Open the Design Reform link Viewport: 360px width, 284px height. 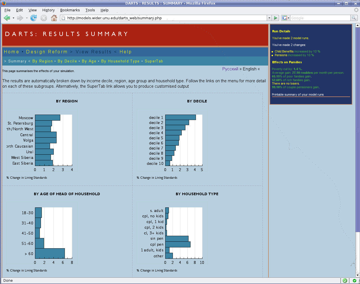click(47, 52)
